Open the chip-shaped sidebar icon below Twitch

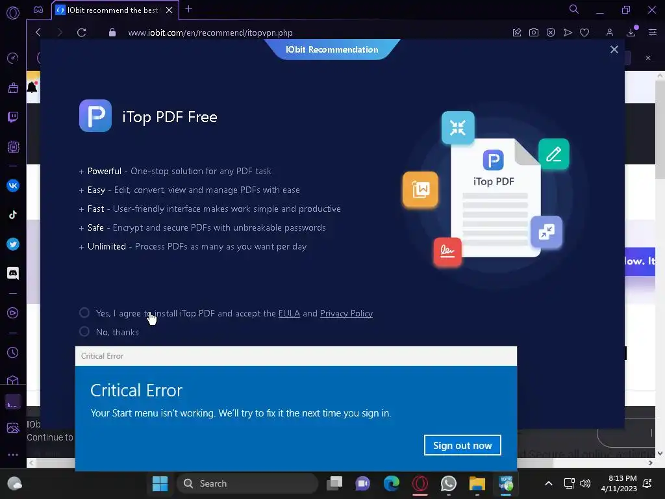click(13, 147)
